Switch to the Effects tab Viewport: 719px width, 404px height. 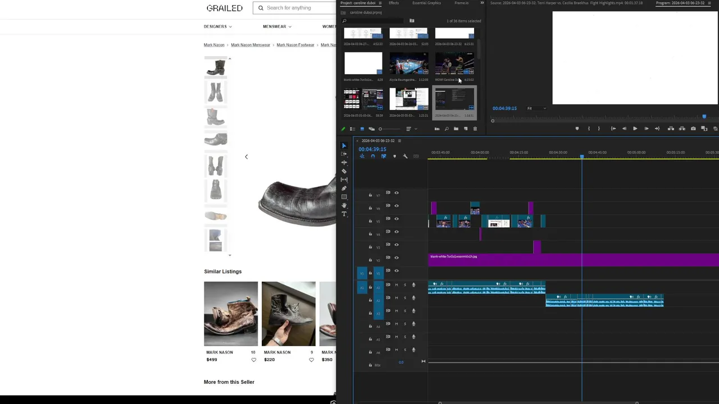point(394,3)
